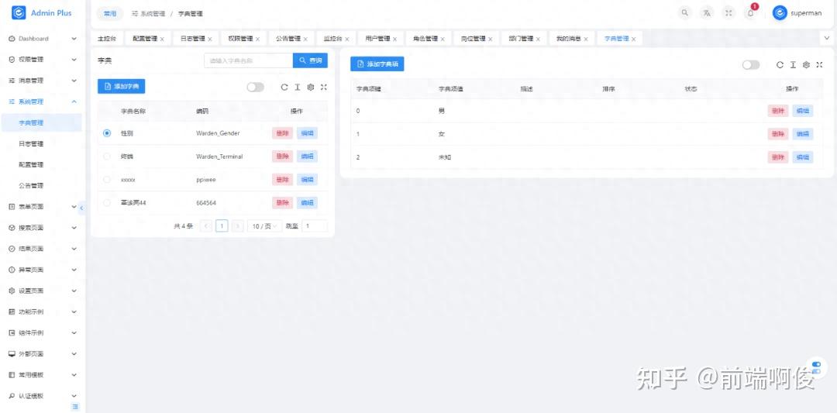Image resolution: width=837 pixels, height=413 pixels.
Task: Open the tab overflow dropdown arrow
Action: click(828, 38)
